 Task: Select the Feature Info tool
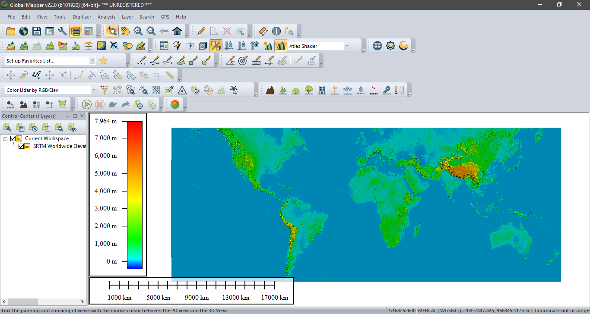(x=276, y=31)
